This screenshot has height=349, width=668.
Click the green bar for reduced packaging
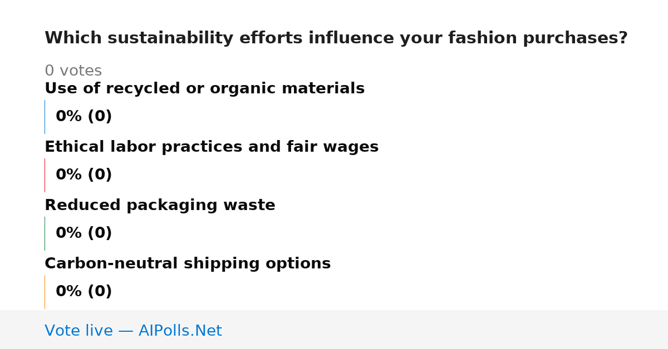pos(45,233)
